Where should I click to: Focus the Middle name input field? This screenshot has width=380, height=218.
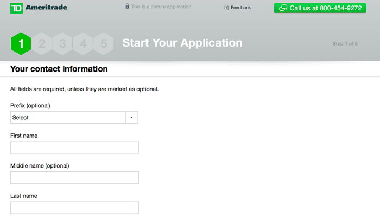pos(75,177)
